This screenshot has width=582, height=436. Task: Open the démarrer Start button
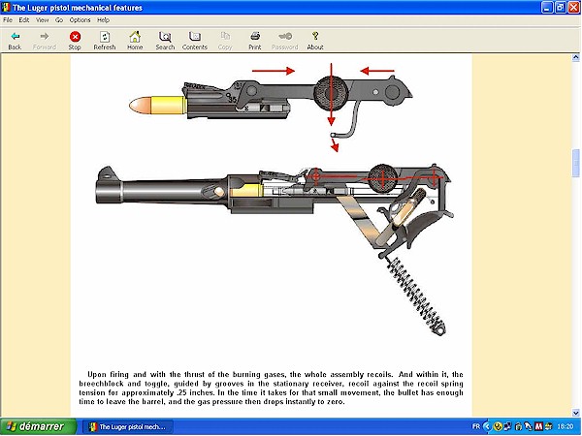pyautogui.click(x=38, y=426)
